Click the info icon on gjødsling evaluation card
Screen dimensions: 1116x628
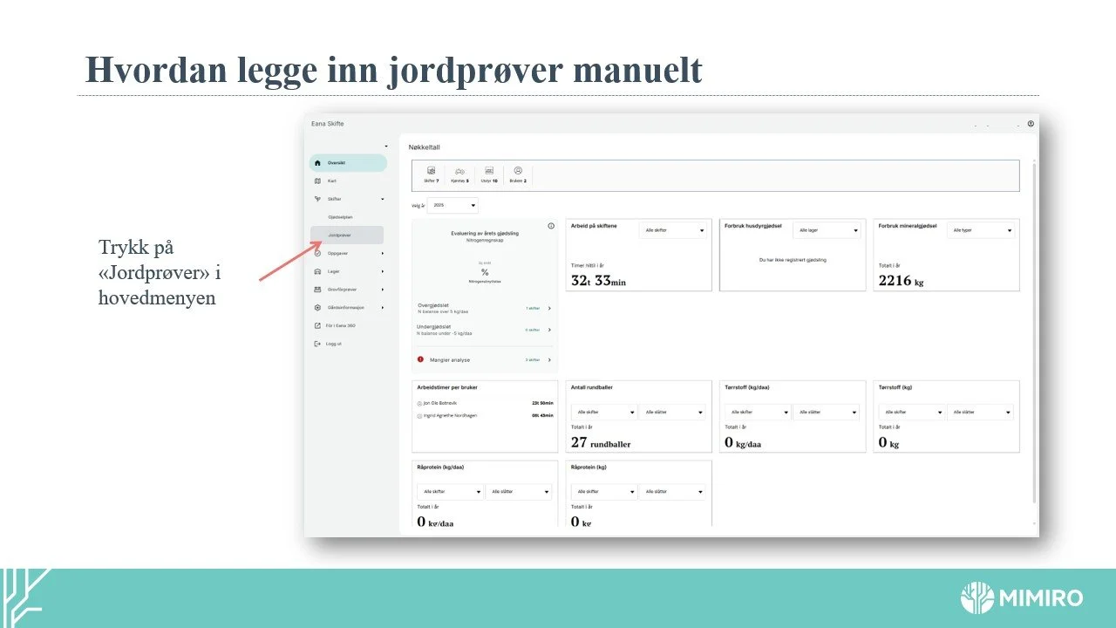pos(551,226)
